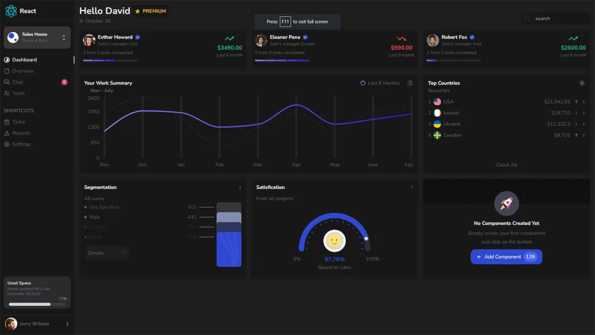The image size is (595, 335).
Task: Click the Ireland flag icon
Action: click(x=437, y=113)
